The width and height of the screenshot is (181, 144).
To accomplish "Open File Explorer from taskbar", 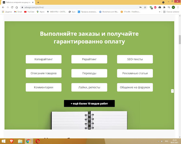I will (x=20, y=141).
